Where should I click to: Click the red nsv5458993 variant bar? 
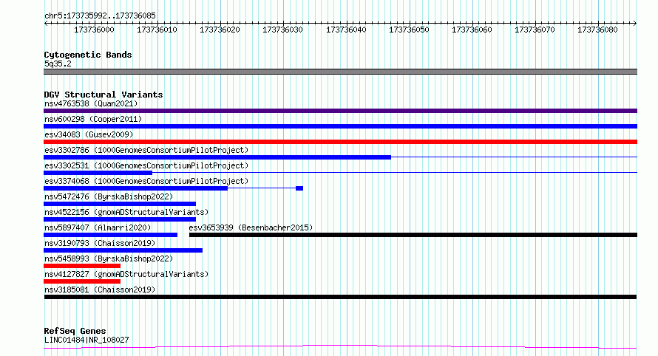tap(82, 266)
